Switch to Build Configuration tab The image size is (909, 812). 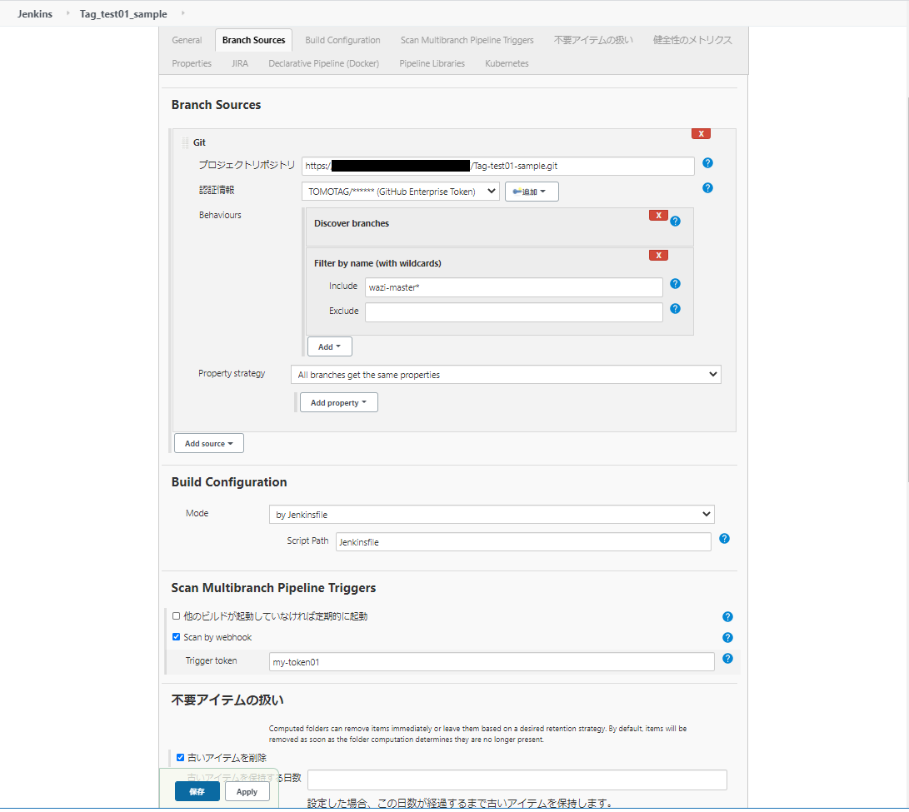click(x=342, y=40)
